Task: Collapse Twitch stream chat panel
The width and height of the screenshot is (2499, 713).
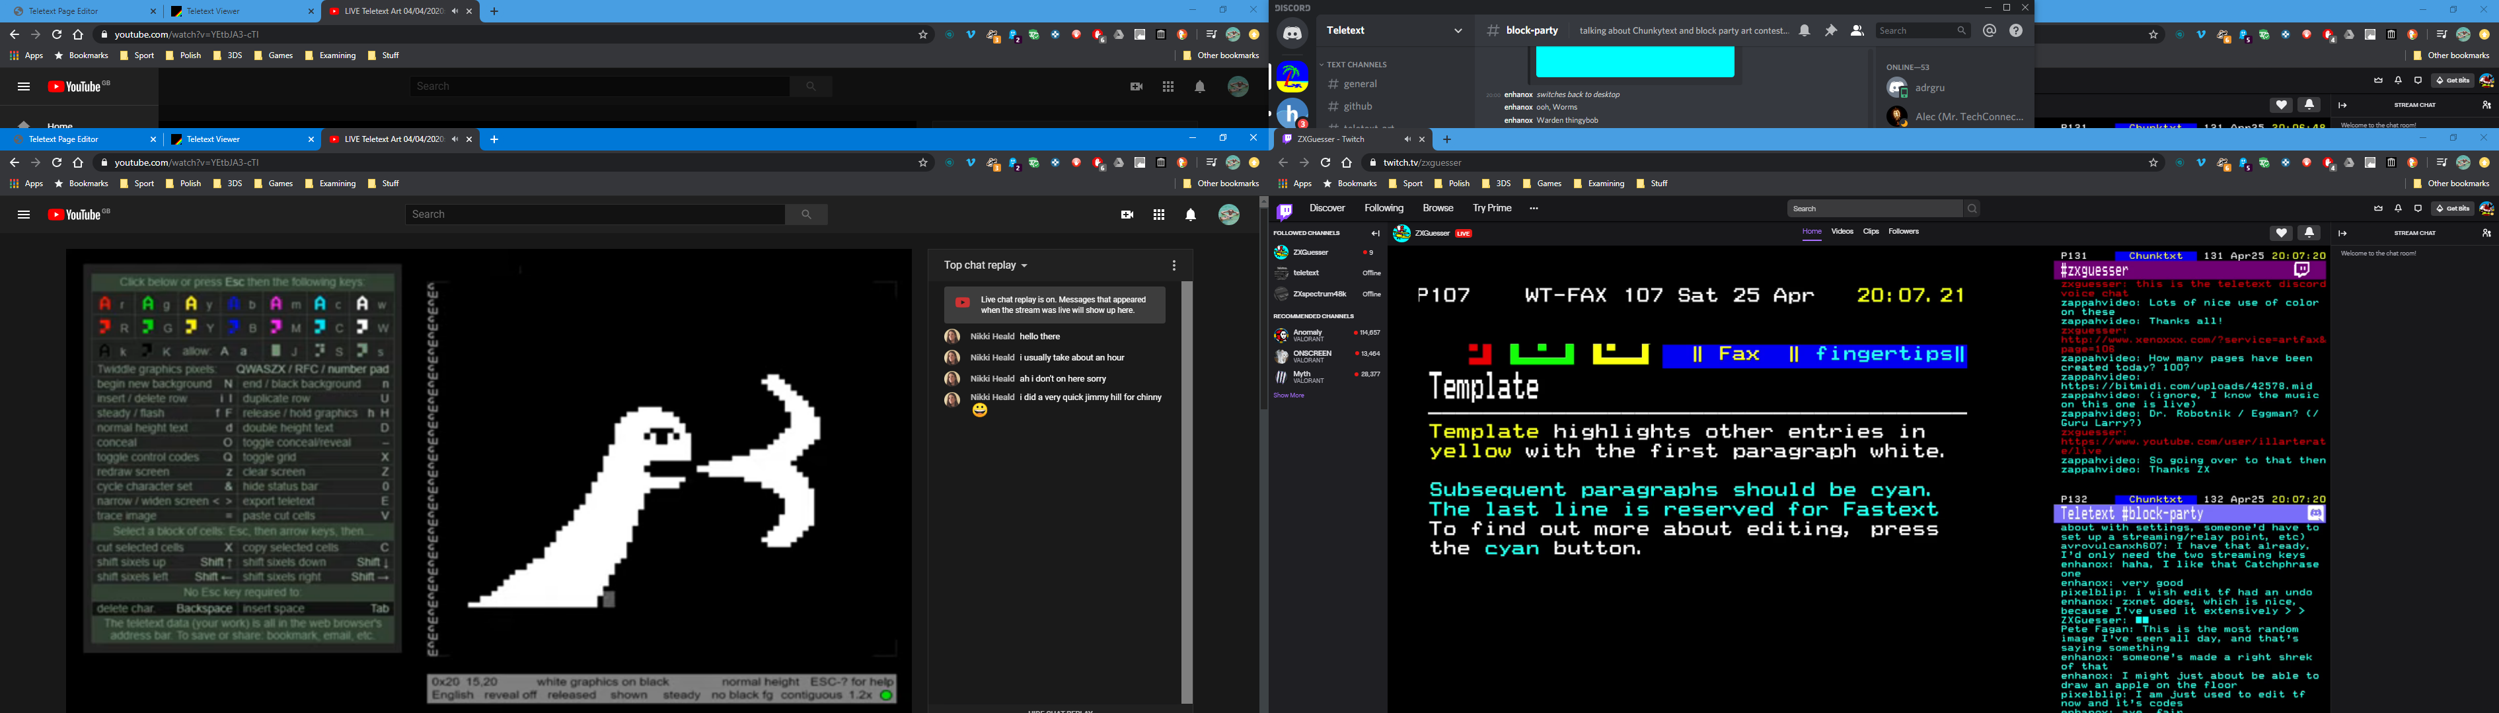Action: tap(2343, 234)
